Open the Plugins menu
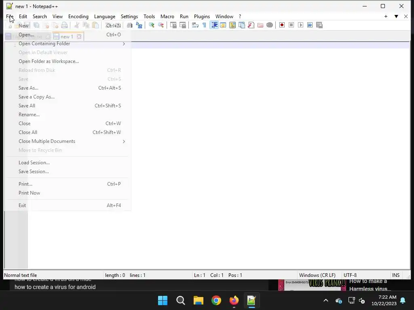This screenshot has height=310, width=414. coord(202,16)
